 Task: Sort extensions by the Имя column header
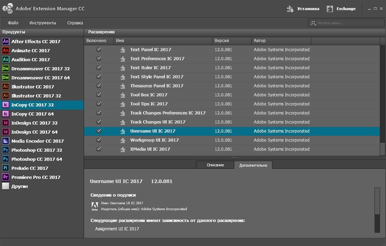click(x=163, y=41)
